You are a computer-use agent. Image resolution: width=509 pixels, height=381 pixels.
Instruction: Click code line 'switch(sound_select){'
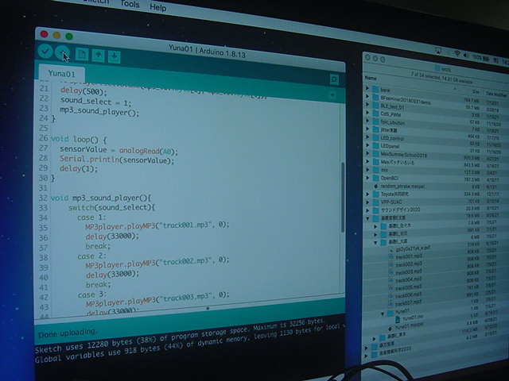tap(111, 207)
